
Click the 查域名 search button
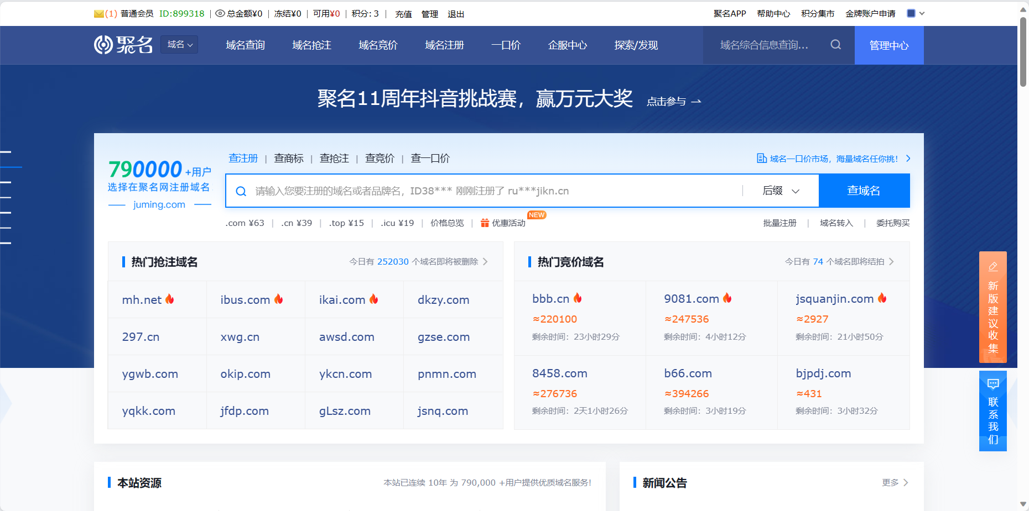pyautogui.click(x=864, y=191)
